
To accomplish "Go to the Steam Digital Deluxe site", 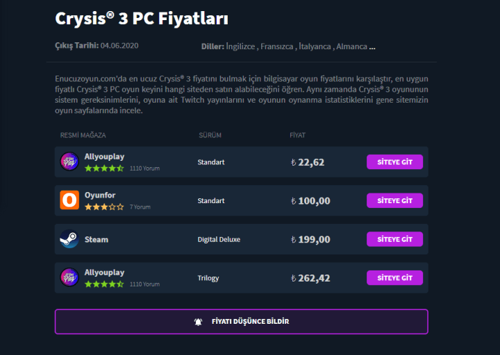I will click(394, 239).
